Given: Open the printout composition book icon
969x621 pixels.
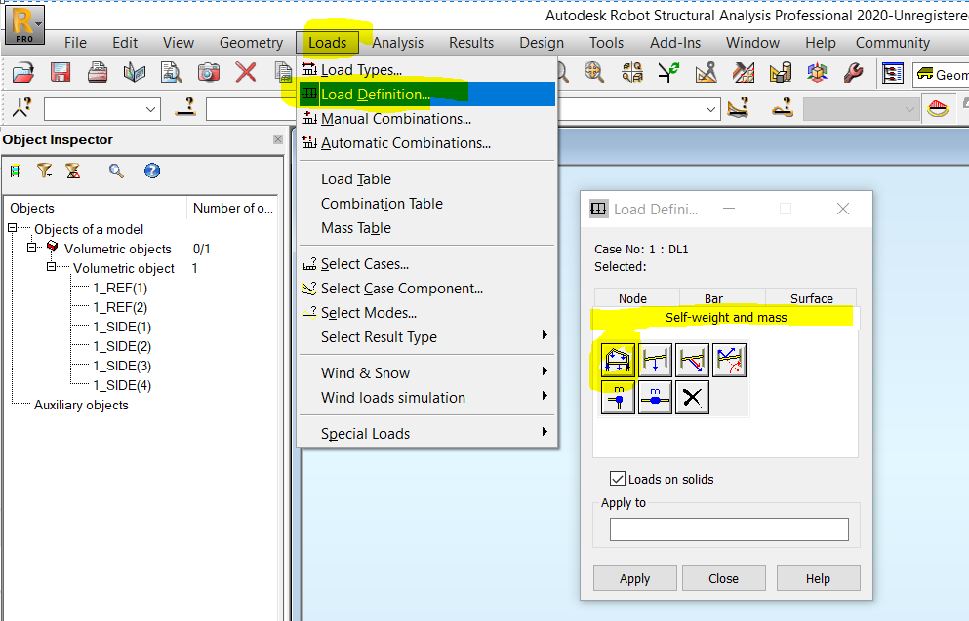Looking at the screenshot, I should 134,73.
